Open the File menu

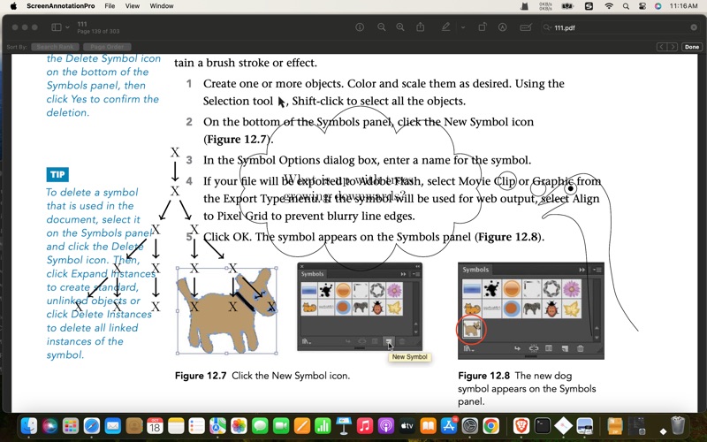[x=110, y=6]
